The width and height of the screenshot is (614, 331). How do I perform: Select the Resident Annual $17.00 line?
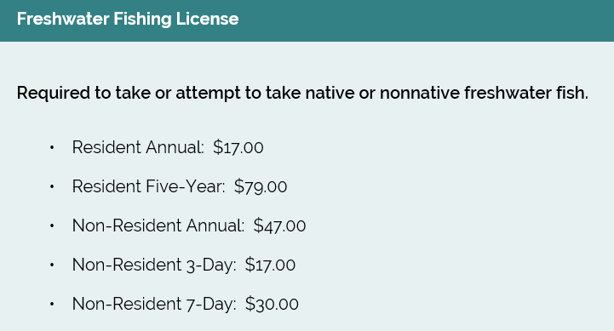coord(168,147)
